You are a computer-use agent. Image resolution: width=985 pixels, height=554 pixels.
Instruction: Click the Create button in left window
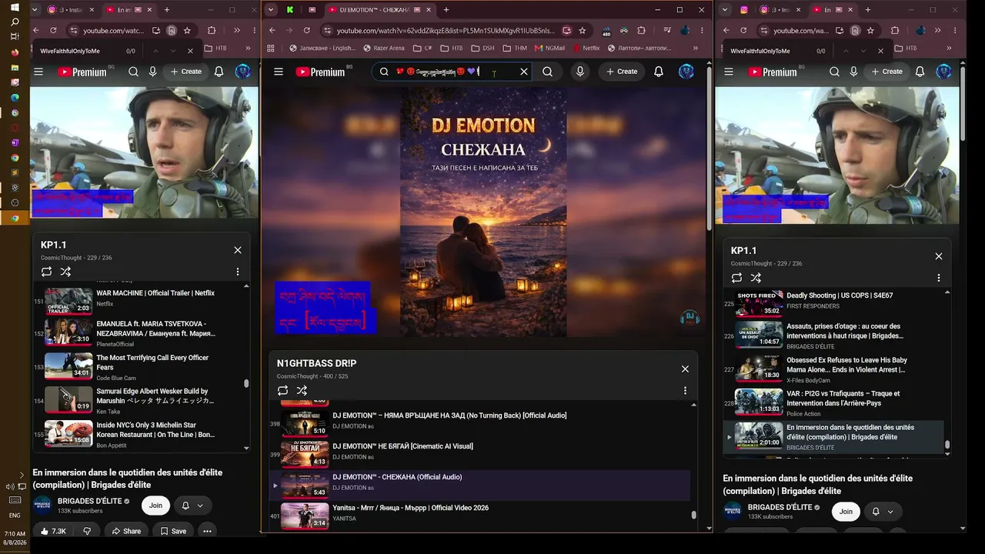click(186, 72)
